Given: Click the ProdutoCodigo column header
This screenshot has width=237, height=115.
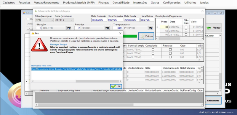Looking at the screenshot, I should tap(101, 91).
